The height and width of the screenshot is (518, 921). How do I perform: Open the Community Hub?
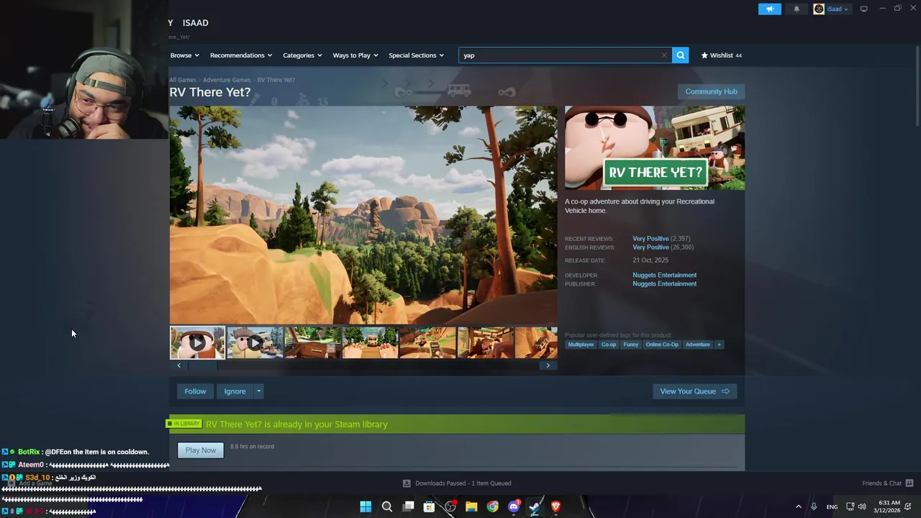pyautogui.click(x=711, y=91)
